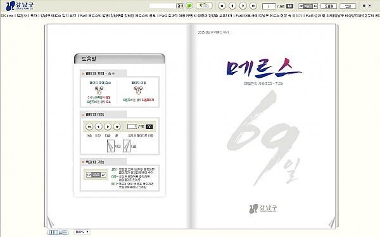The height and width of the screenshot is (237, 380).
Task: Switch to two-page spread view icon
Action: pos(51,232)
